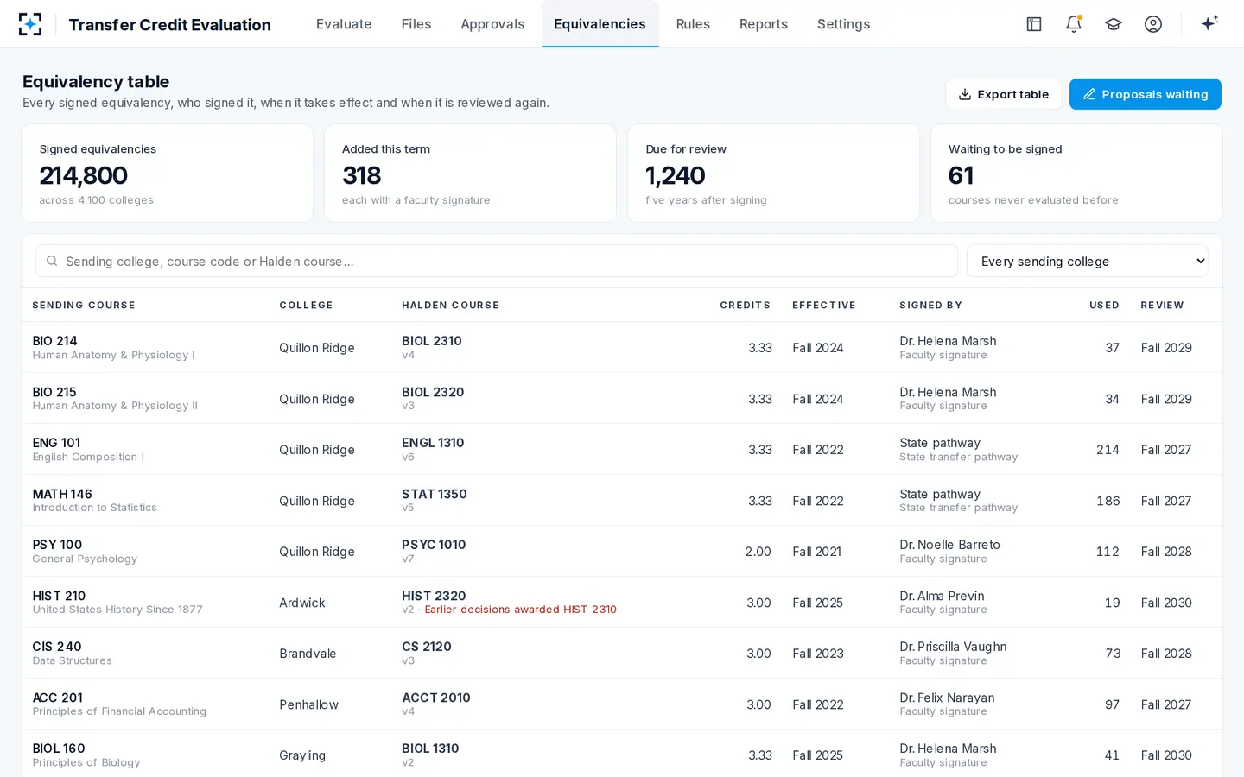This screenshot has height=777, width=1244.
Task: Click the graduation cap icon
Action: click(x=1114, y=24)
